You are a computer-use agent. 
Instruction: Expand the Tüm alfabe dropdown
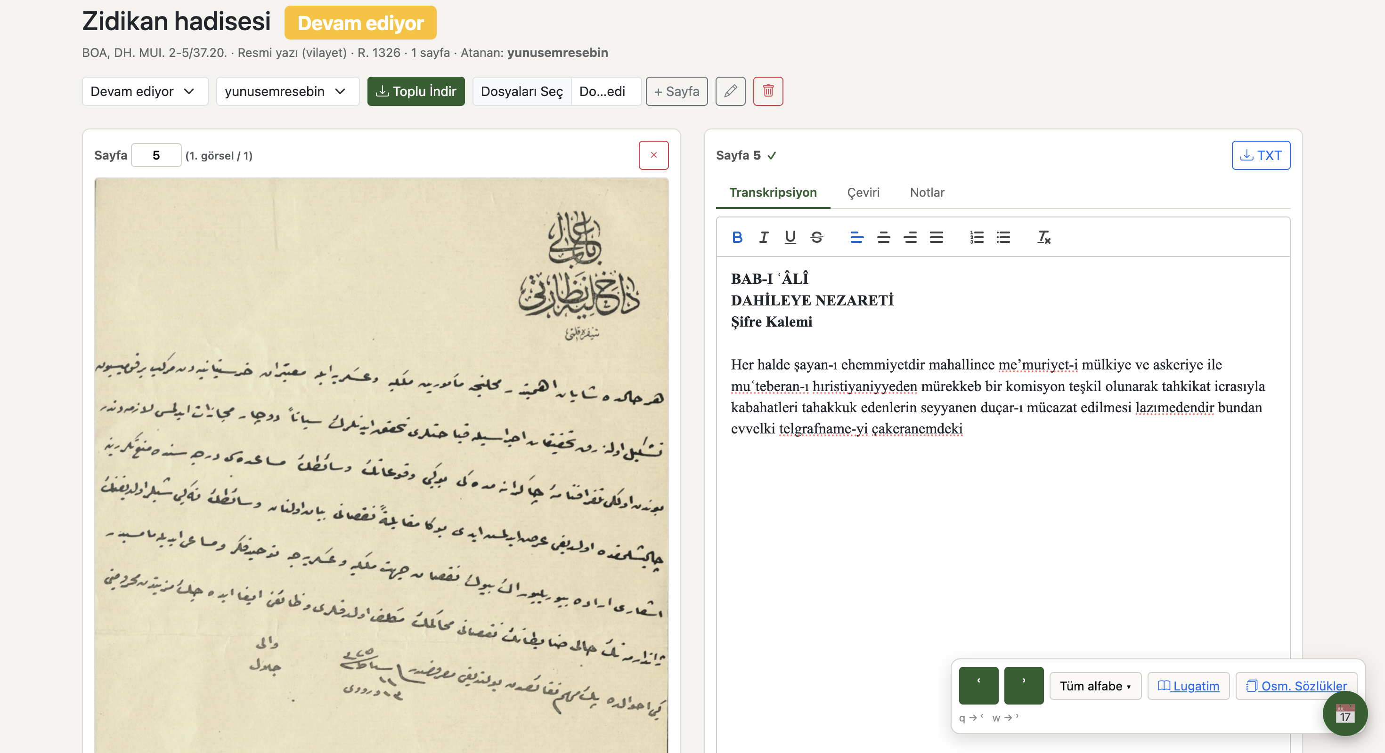(1095, 686)
